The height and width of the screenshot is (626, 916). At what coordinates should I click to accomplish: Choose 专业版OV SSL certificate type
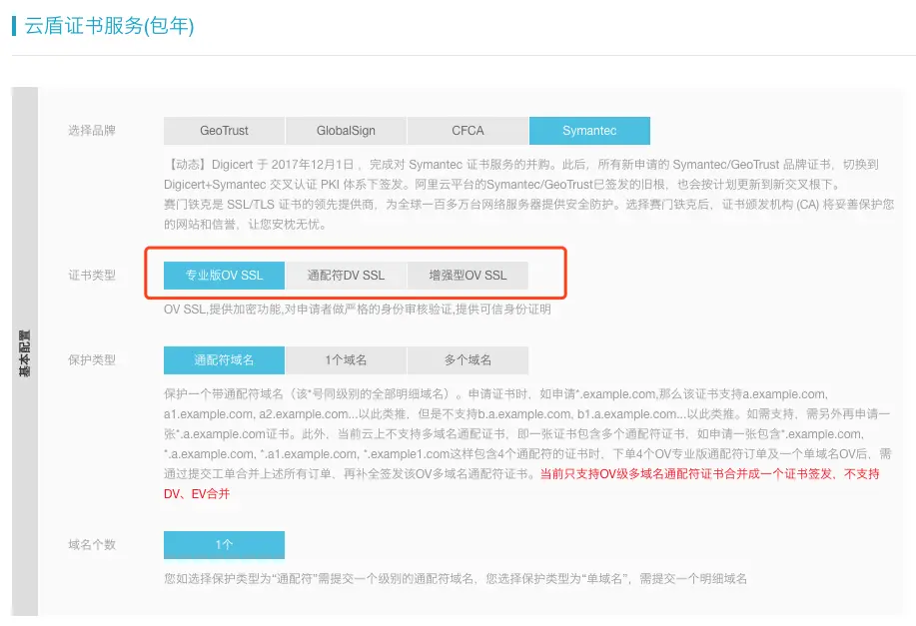[224, 275]
